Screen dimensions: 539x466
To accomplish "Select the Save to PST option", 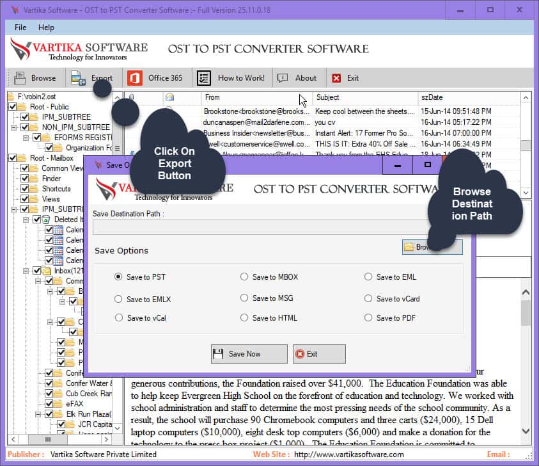I will click(118, 277).
